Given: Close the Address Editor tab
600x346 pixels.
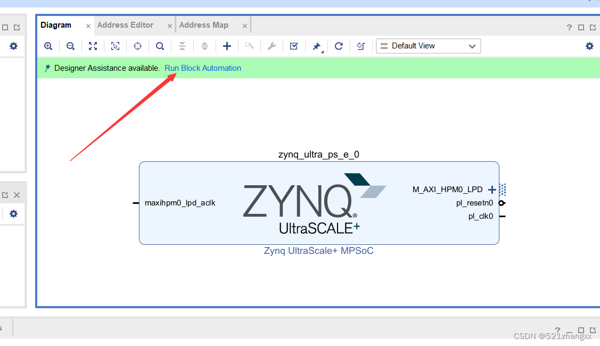Looking at the screenshot, I should tap(170, 26).
